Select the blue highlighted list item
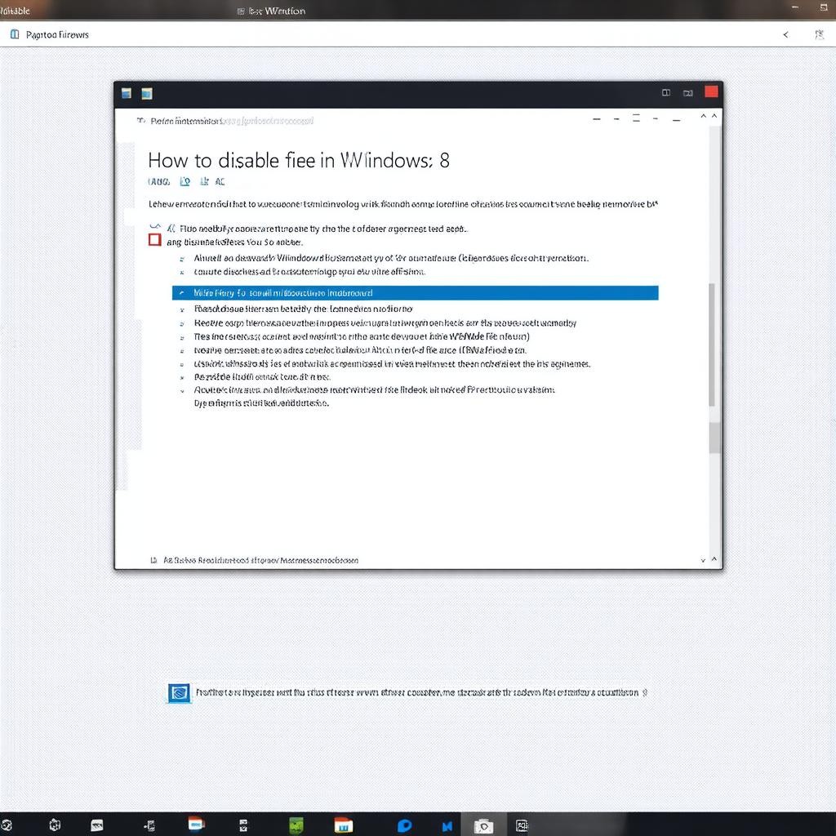The height and width of the screenshot is (836, 836). (415, 292)
